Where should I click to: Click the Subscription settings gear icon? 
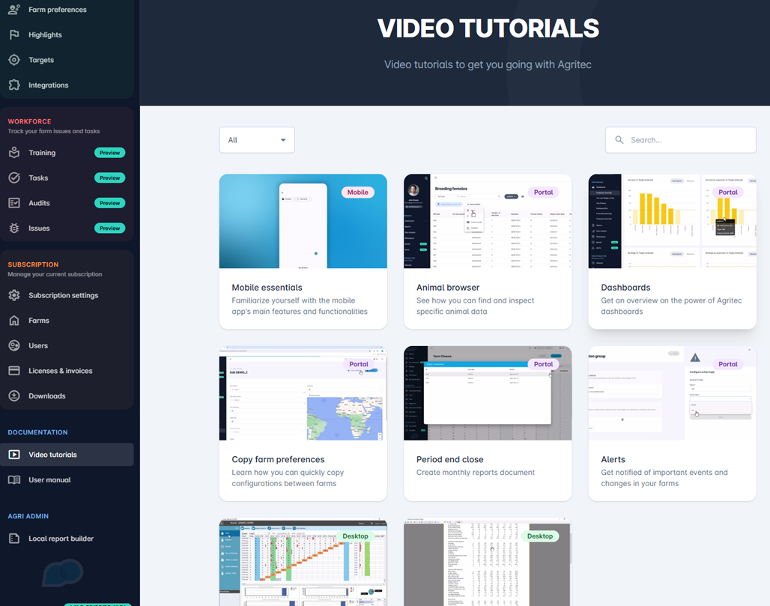pos(14,295)
